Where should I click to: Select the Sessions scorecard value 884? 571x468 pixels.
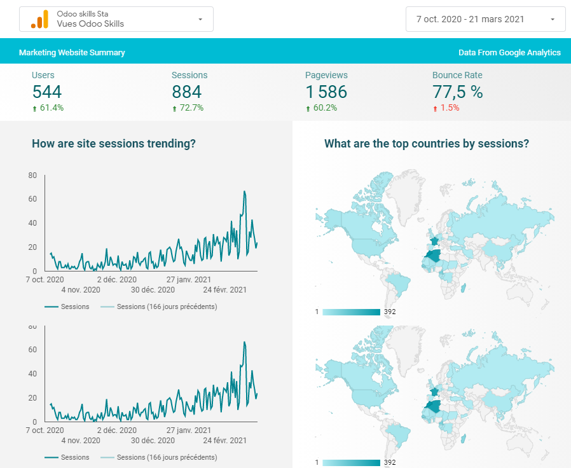click(186, 92)
